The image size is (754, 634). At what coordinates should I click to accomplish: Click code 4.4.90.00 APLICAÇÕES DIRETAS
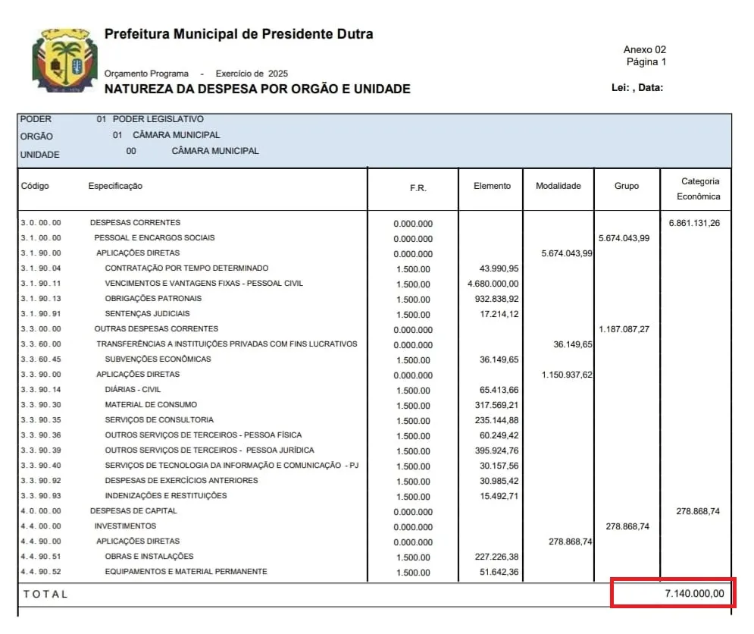[x=100, y=541]
